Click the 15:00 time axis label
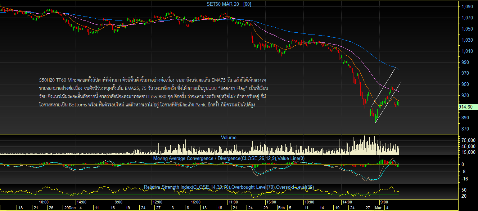The height and width of the screenshot is (211, 478). (271, 202)
